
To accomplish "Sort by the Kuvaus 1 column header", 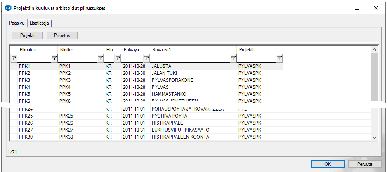I will pyautogui.click(x=190, y=50).
